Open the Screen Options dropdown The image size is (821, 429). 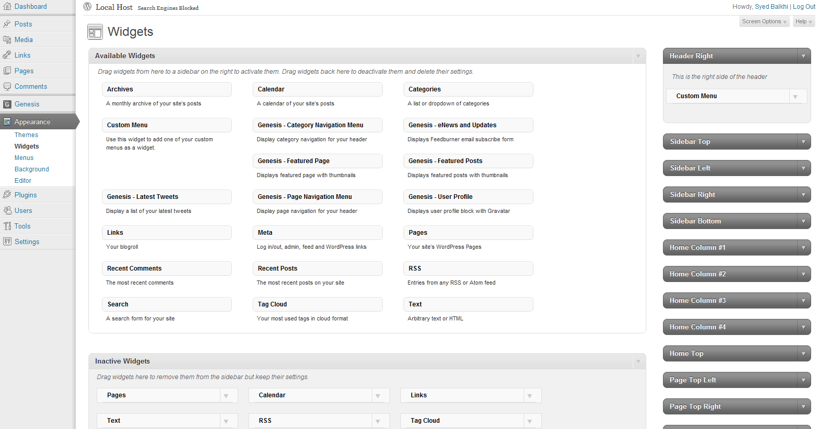[x=764, y=22]
